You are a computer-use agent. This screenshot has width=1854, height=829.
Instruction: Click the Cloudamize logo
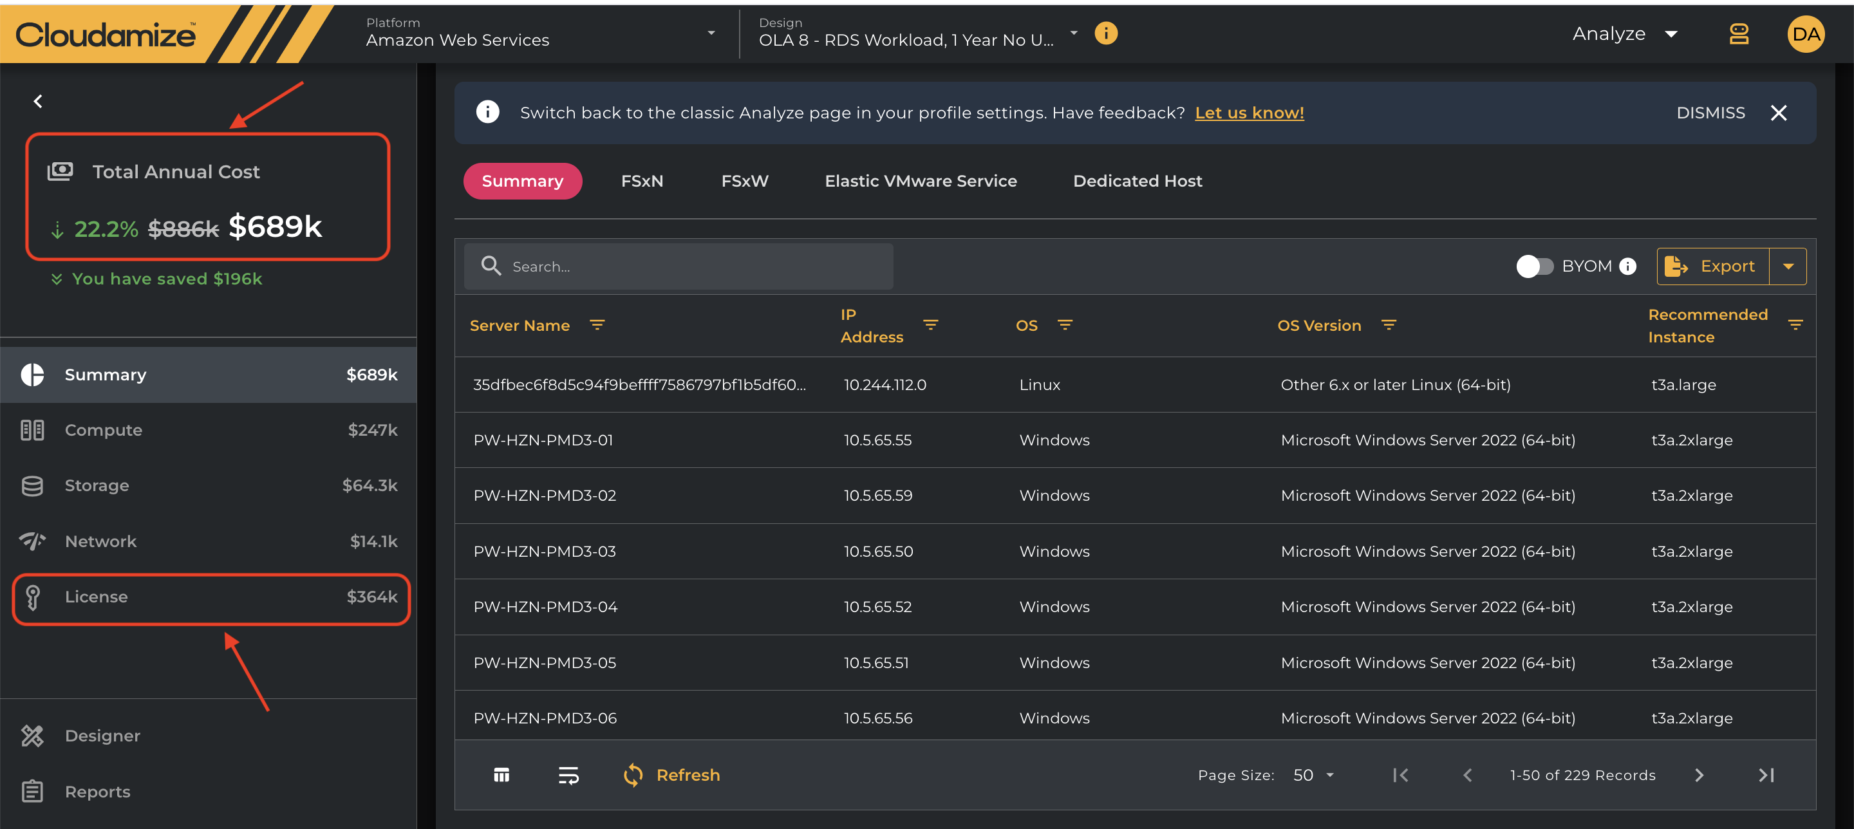[x=105, y=35]
